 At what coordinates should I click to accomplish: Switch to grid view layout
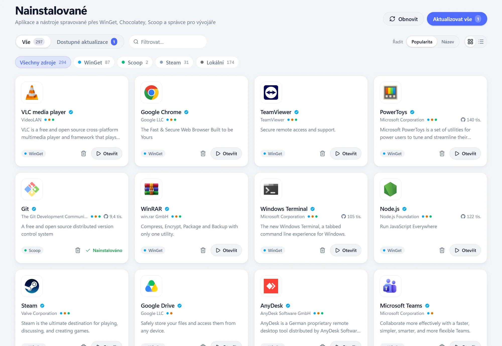pyautogui.click(x=470, y=42)
